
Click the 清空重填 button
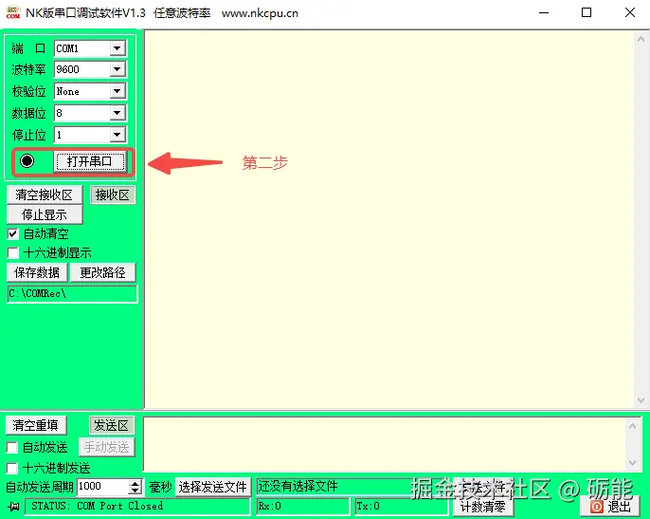36,425
